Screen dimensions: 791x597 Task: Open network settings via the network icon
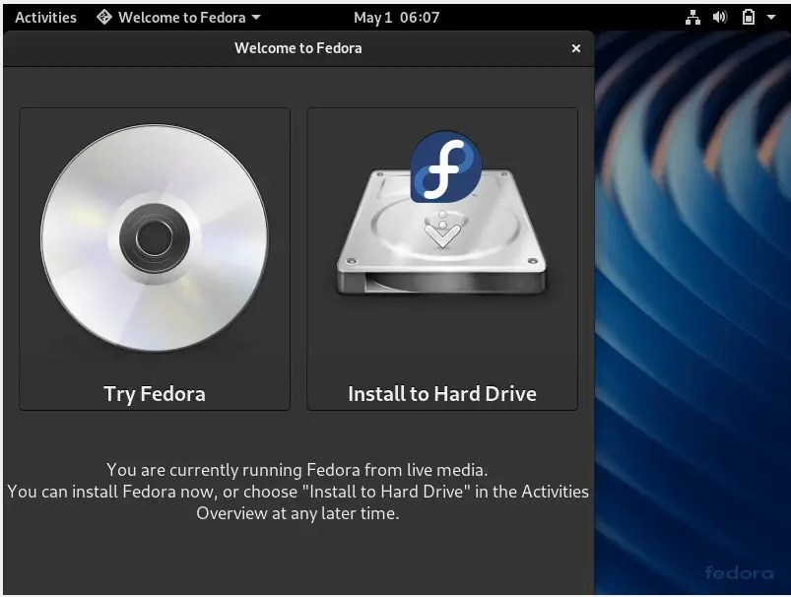tap(692, 17)
